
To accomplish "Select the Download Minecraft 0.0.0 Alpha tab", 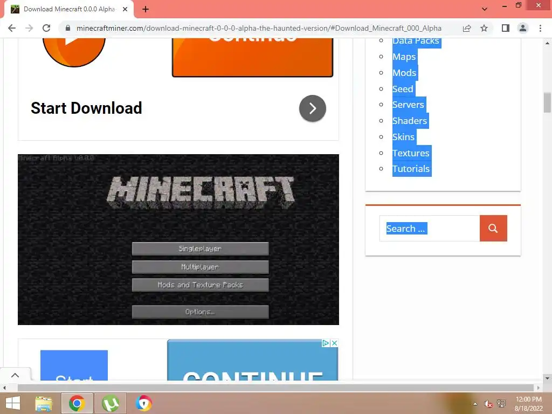I will point(68,9).
